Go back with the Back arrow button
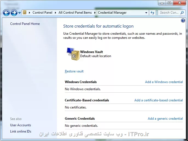The image size is (188, 141). point(6,13)
